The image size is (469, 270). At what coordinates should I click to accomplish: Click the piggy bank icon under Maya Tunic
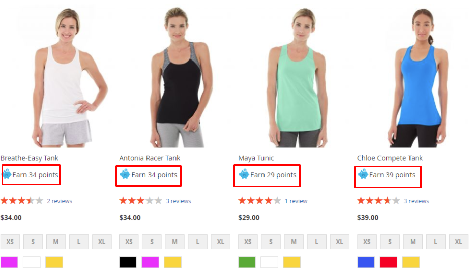pos(244,174)
